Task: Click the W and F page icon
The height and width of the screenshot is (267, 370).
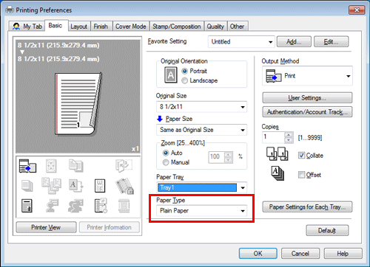Action: point(100,186)
